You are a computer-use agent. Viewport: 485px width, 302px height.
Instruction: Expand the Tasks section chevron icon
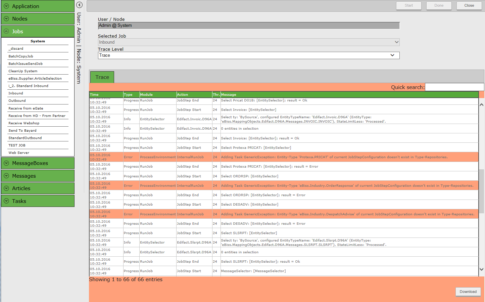point(6,201)
